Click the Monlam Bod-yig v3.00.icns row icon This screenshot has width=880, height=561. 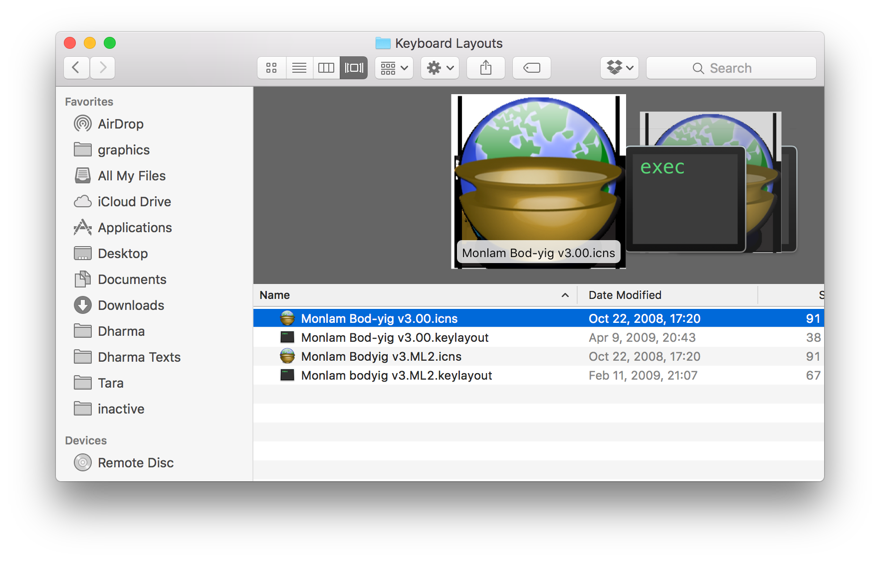287,318
